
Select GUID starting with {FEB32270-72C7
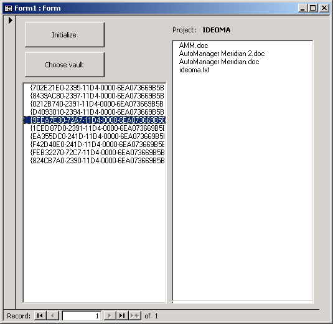[95, 153]
